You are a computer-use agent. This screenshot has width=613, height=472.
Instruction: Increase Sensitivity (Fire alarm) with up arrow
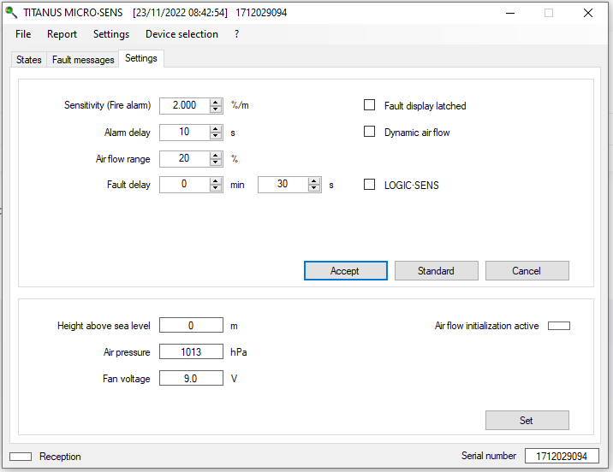[216, 102]
